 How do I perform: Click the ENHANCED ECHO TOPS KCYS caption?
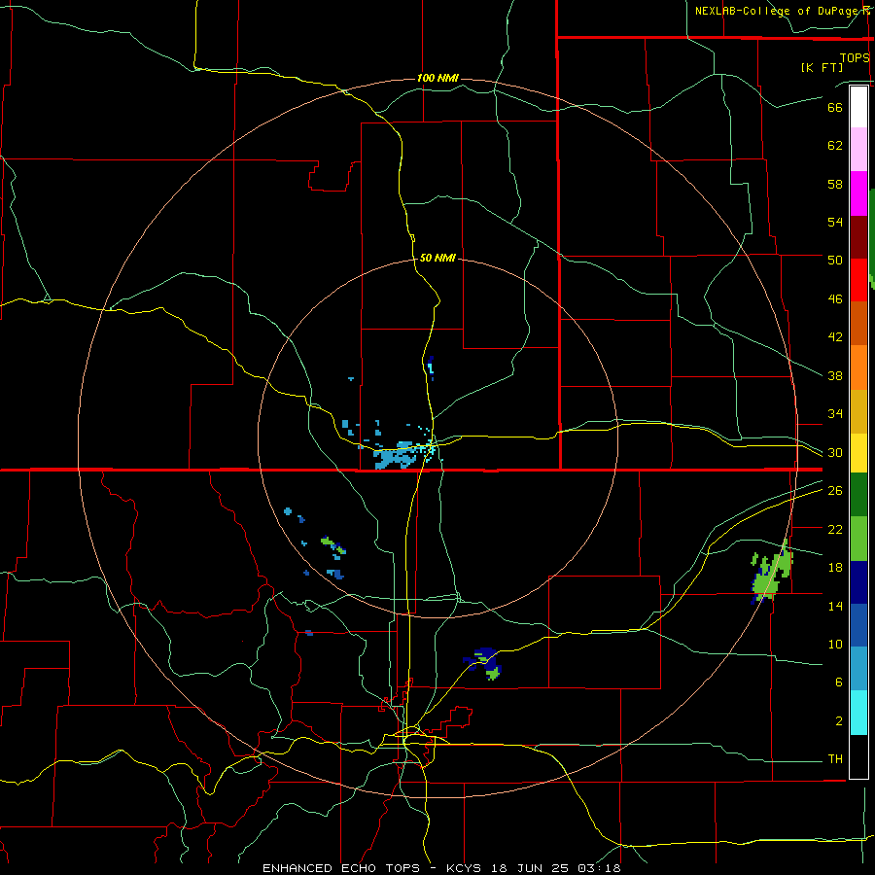coord(441,868)
